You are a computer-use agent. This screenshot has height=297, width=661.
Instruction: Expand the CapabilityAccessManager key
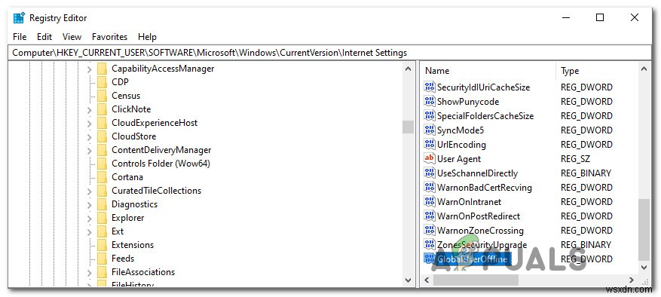(89, 69)
